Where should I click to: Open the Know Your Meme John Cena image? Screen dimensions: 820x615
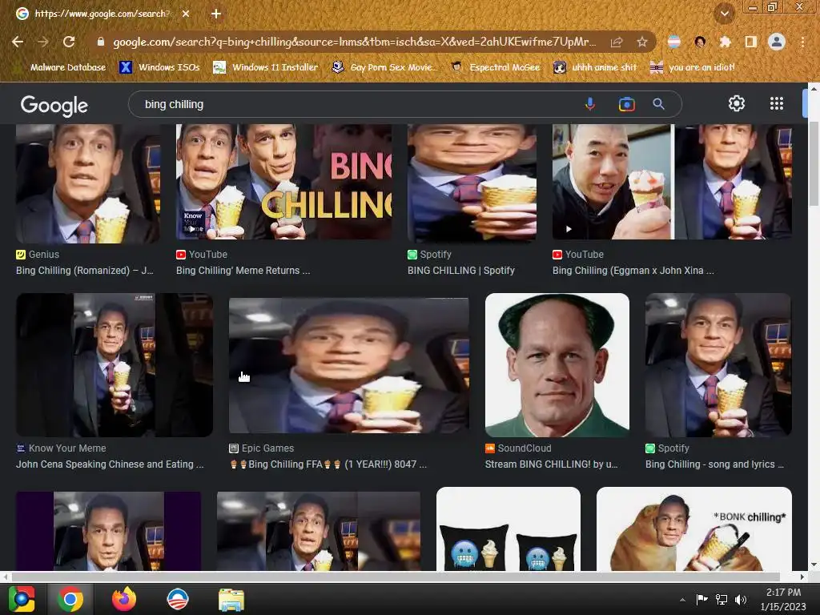click(115, 365)
